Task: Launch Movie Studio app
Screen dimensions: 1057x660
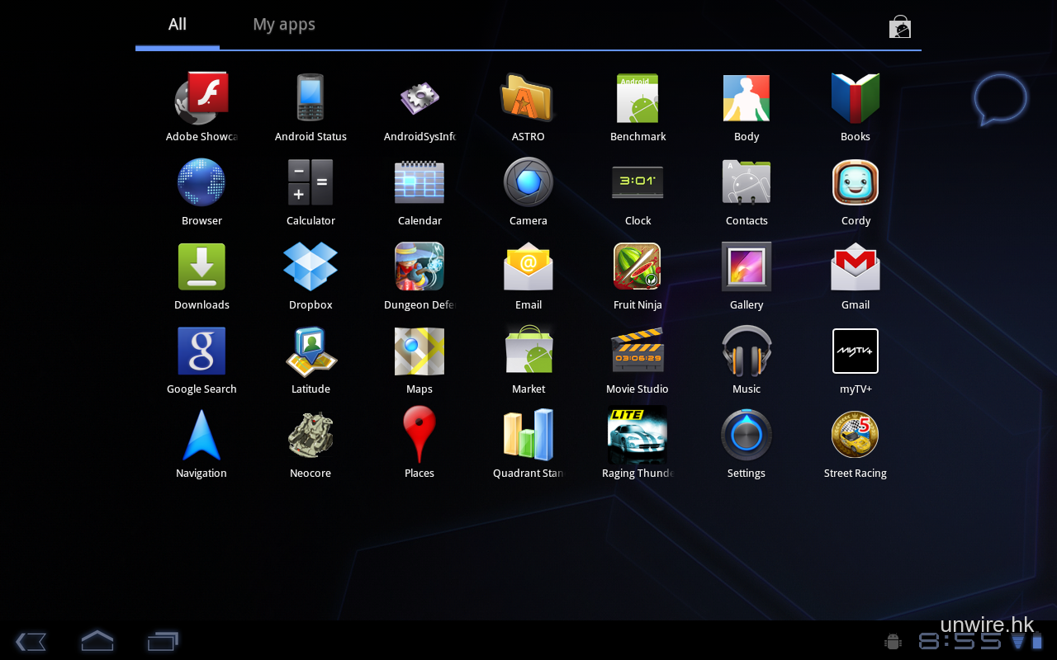Action: tap(638, 351)
